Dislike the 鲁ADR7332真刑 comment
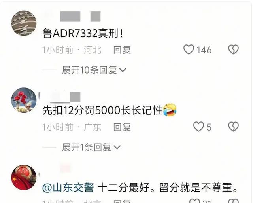This screenshot has width=253, height=203. coord(233,49)
